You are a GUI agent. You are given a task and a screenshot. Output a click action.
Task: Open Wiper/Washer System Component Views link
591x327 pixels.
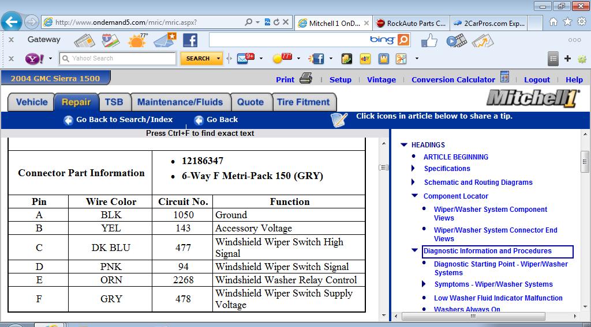coord(491,214)
